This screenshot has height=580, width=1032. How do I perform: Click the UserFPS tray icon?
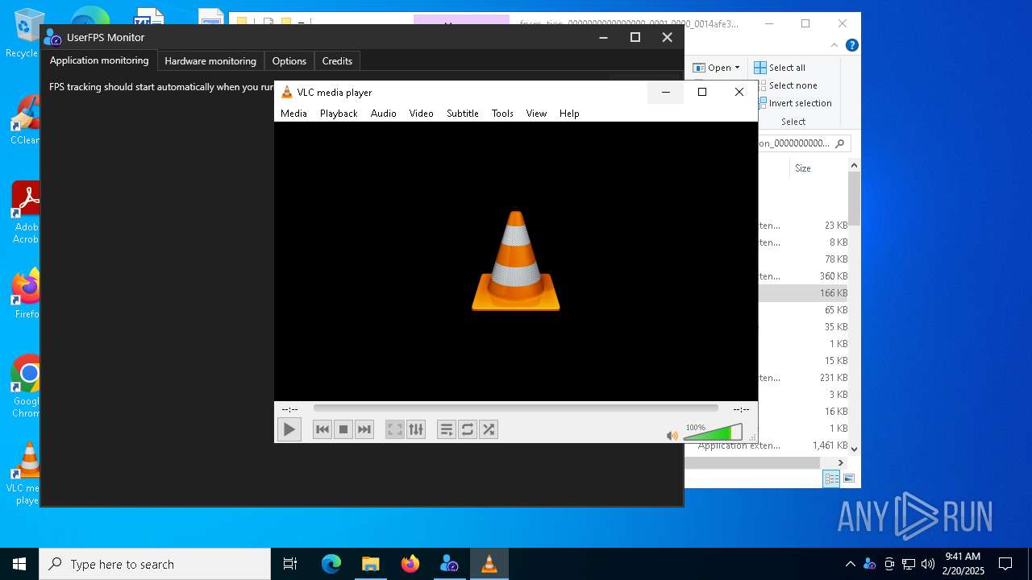[869, 564]
